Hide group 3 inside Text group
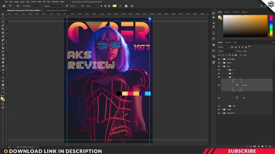The width and height of the screenshot is (275, 154). [219, 70]
